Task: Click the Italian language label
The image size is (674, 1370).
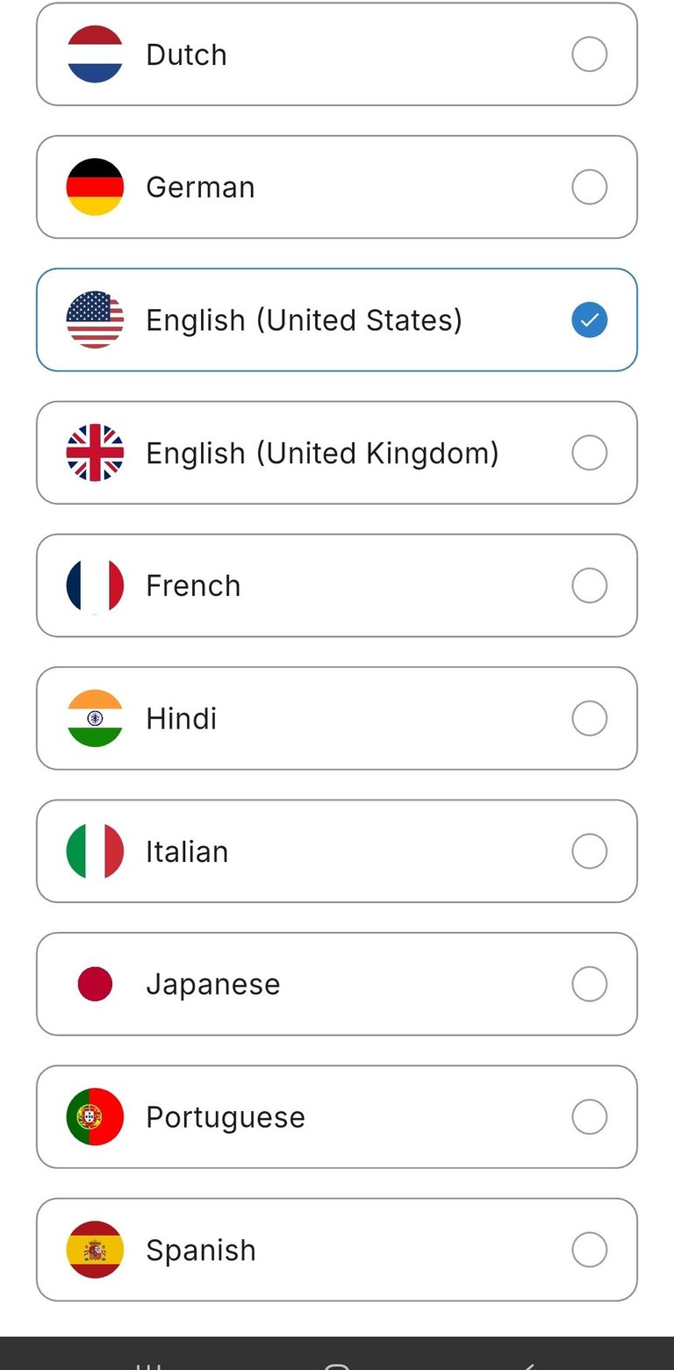Action: click(x=187, y=851)
